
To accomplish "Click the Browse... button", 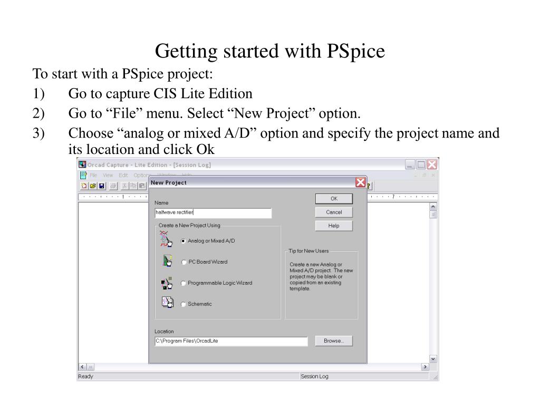I will 334,341.
